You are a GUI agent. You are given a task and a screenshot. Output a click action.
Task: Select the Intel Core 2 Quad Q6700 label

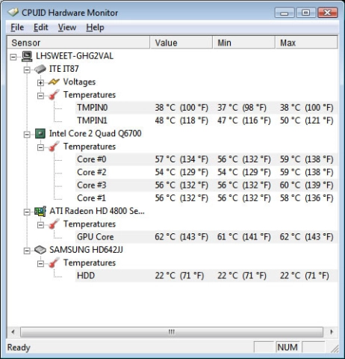96,134
